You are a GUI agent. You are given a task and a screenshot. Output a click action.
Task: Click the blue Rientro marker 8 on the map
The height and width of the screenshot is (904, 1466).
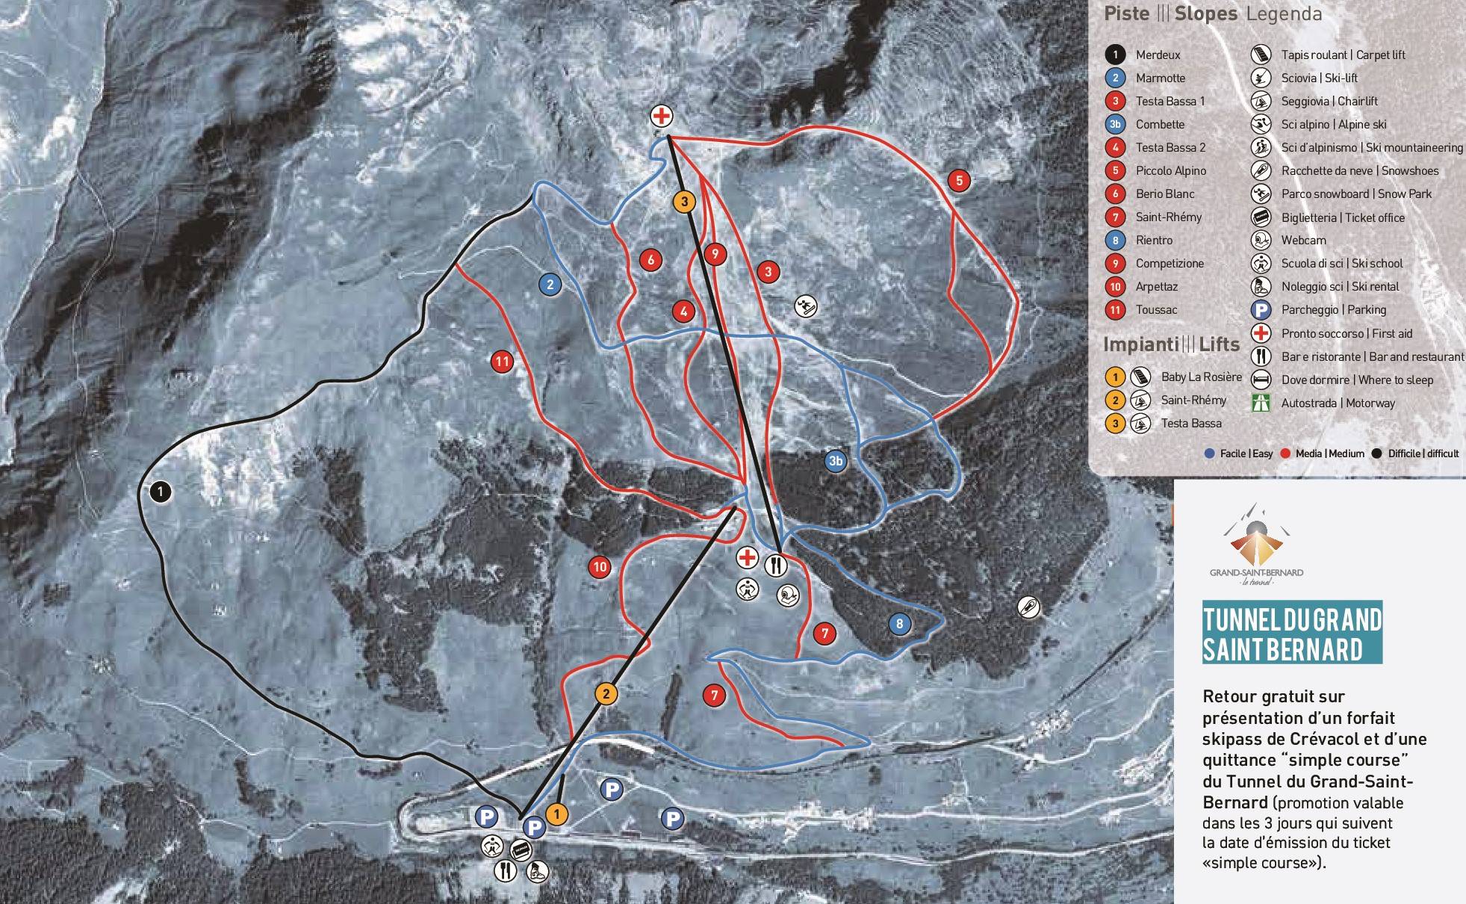(899, 624)
